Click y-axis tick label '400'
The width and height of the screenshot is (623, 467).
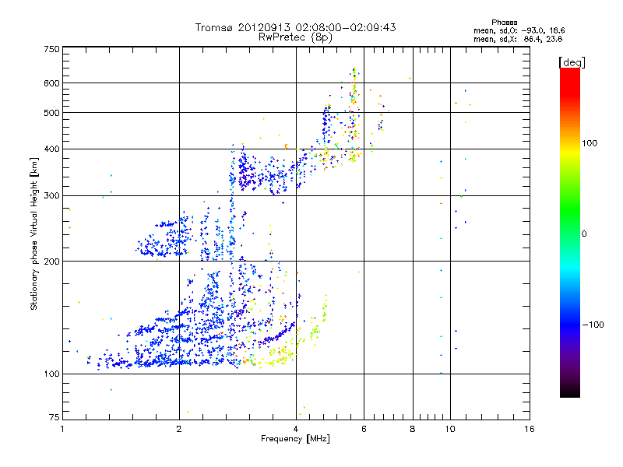click(51, 149)
